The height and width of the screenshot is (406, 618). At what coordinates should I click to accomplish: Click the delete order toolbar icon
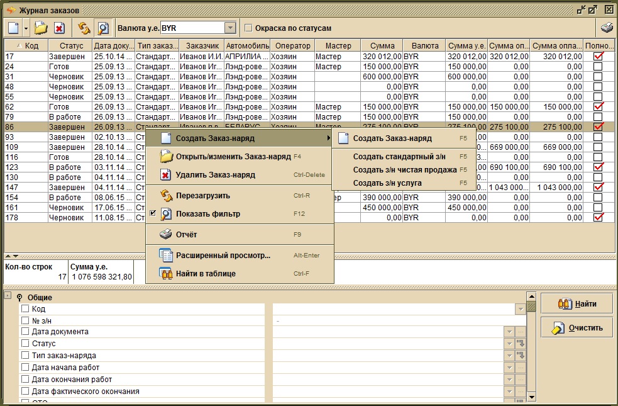pyautogui.click(x=59, y=28)
